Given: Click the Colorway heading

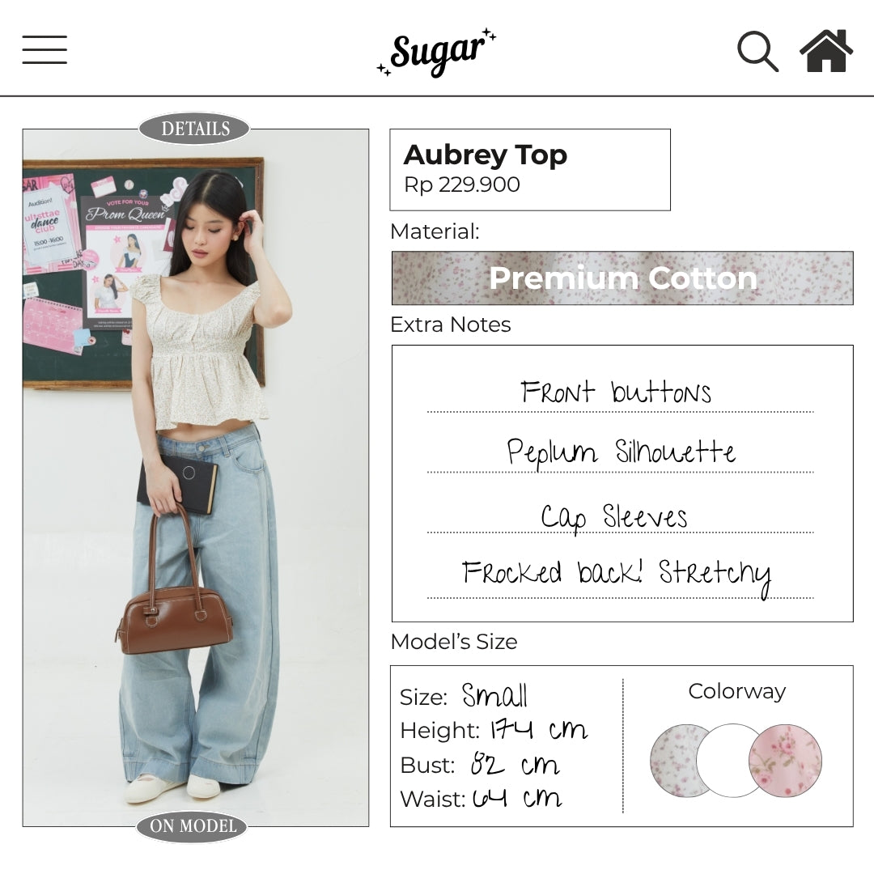Looking at the screenshot, I should 737,691.
